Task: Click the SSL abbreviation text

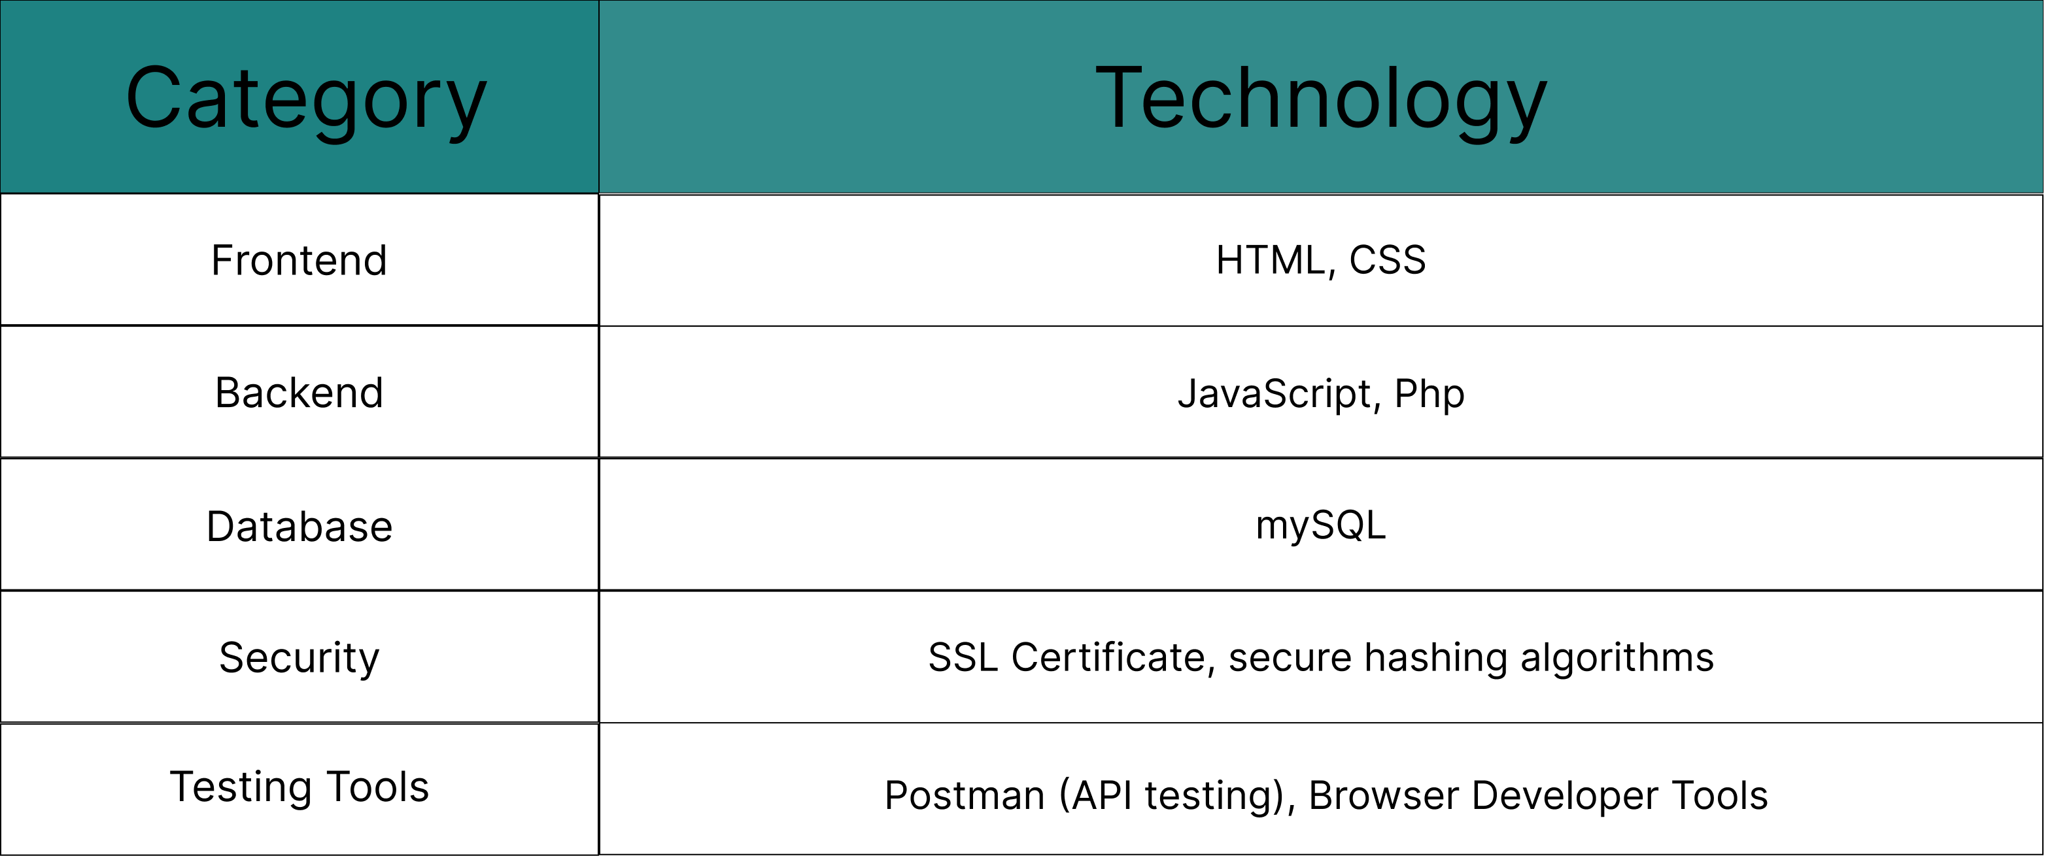Action: [x=963, y=657]
